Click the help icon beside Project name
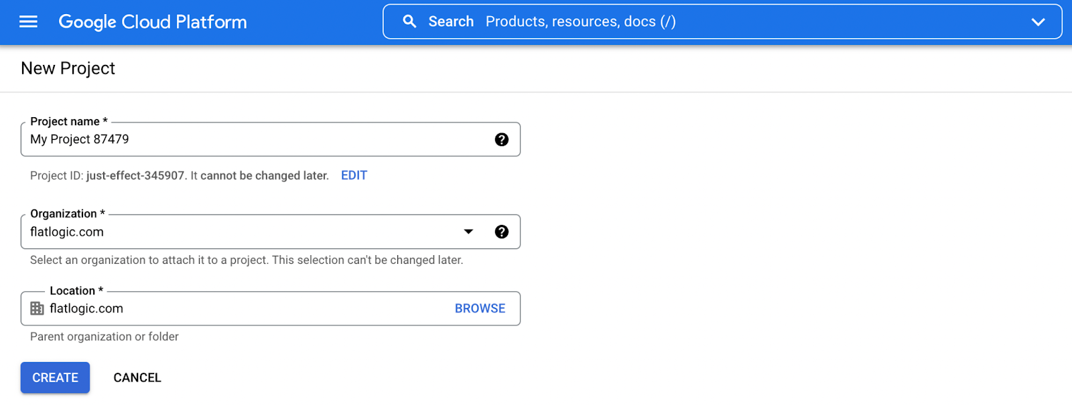Screen dimensions: 1072x405 (x=501, y=139)
